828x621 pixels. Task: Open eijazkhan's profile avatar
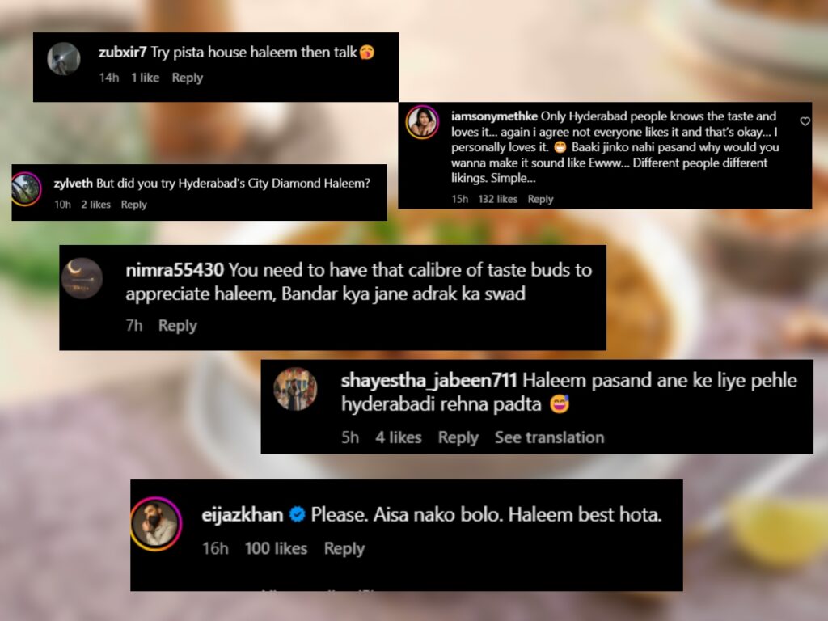click(156, 523)
